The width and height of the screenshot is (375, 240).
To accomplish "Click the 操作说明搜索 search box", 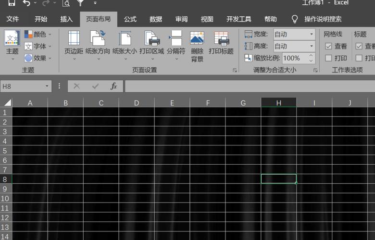I will (x=323, y=19).
